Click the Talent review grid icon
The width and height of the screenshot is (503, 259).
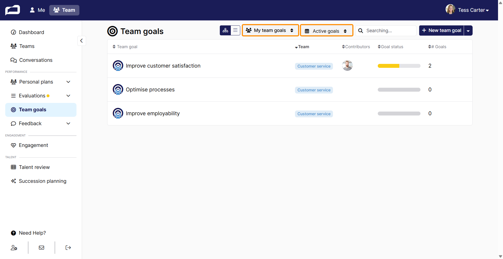(x=13, y=167)
